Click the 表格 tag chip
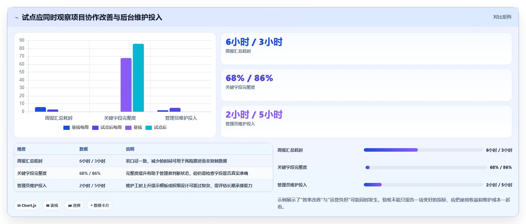Screen dimensions: 526x224 click(x=52, y=205)
